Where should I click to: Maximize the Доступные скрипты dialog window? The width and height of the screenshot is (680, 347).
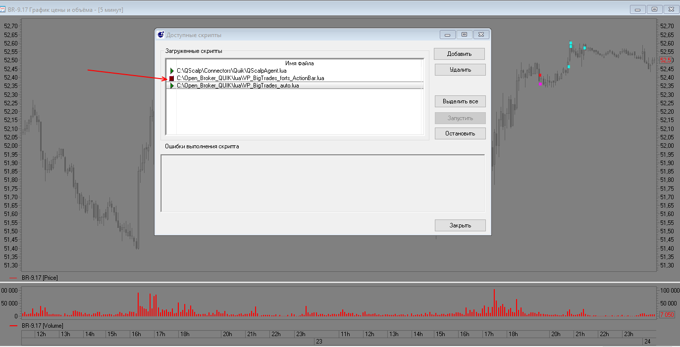464,35
